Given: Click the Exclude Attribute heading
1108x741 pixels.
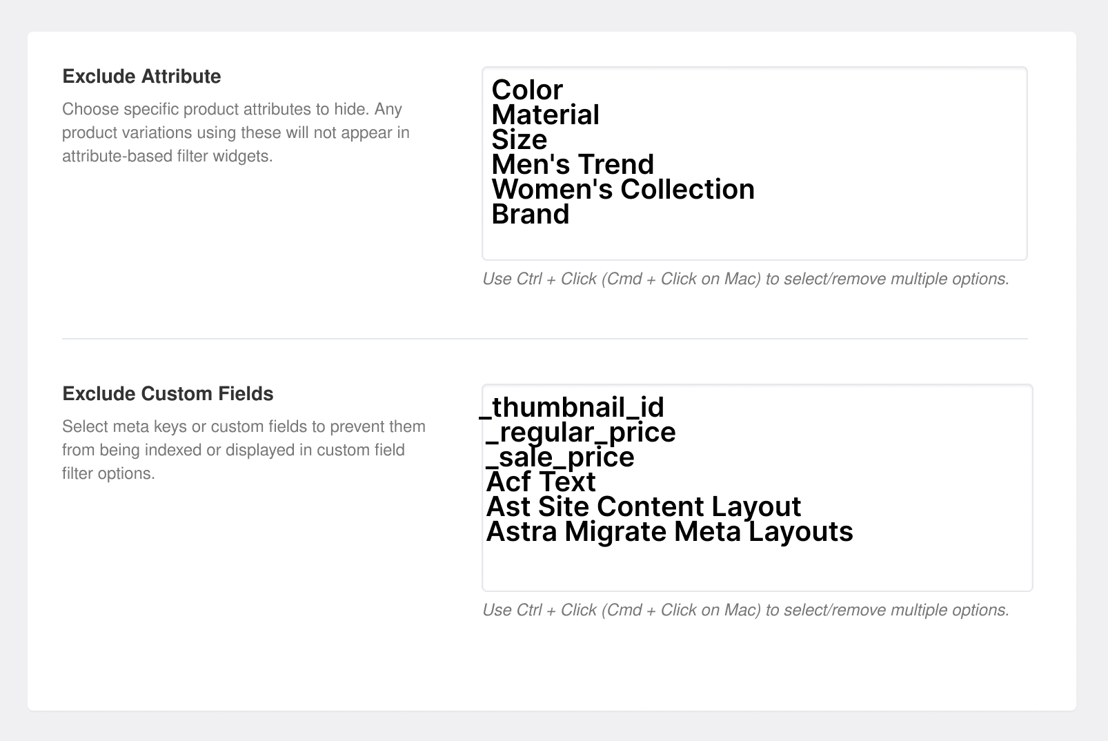Looking at the screenshot, I should tap(141, 77).
